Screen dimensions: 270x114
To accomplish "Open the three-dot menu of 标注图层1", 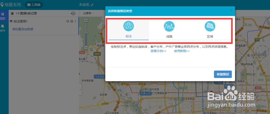I will [x=75, y=21].
